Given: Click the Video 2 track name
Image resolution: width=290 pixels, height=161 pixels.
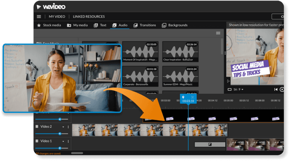Looking at the screenshot, I should [x=46, y=126].
